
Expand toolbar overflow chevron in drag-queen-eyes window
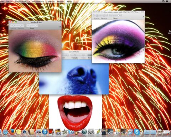pyautogui.click(x=144, y=17)
